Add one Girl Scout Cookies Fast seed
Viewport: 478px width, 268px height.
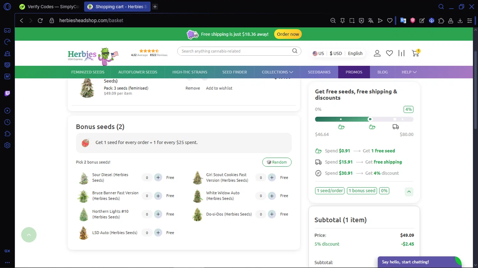click(x=272, y=177)
